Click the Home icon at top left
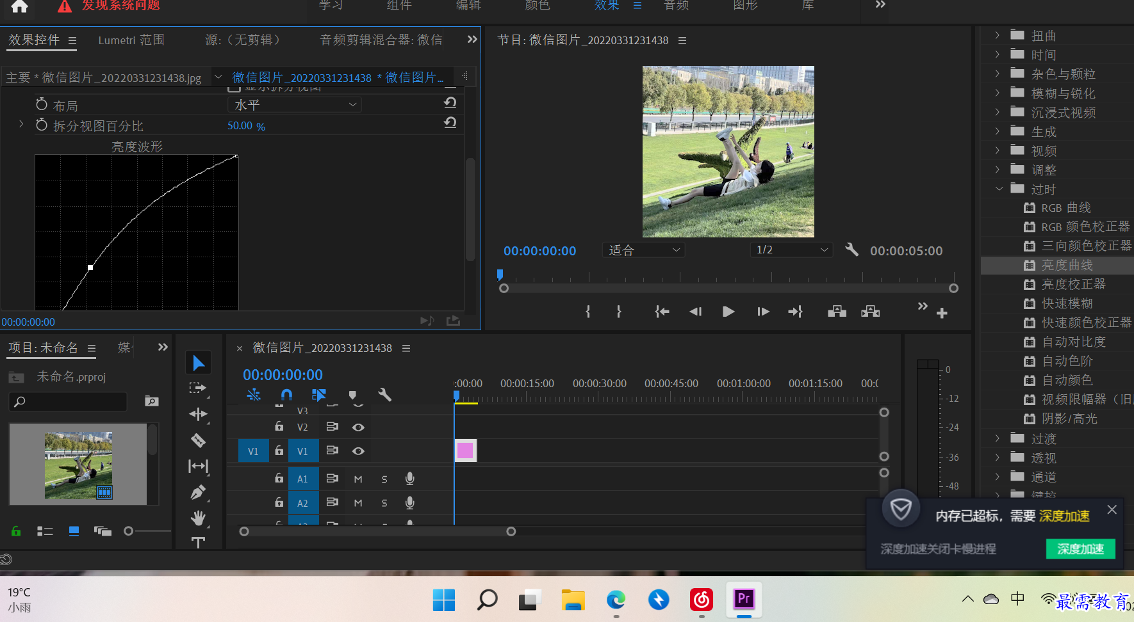 click(20, 6)
